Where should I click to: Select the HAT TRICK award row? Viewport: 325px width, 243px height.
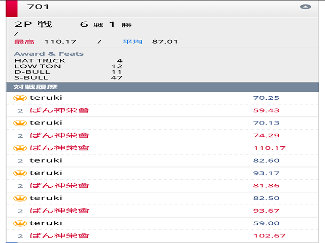coord(40,61)
